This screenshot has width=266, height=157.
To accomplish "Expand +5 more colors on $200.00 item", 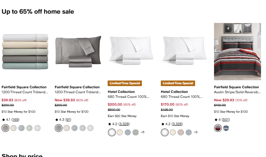I will pos(142,132).
